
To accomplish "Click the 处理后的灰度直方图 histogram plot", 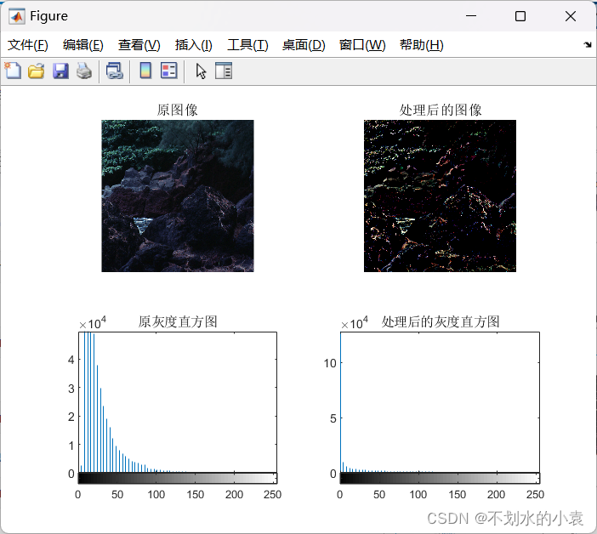I will [x=440, y=402].
